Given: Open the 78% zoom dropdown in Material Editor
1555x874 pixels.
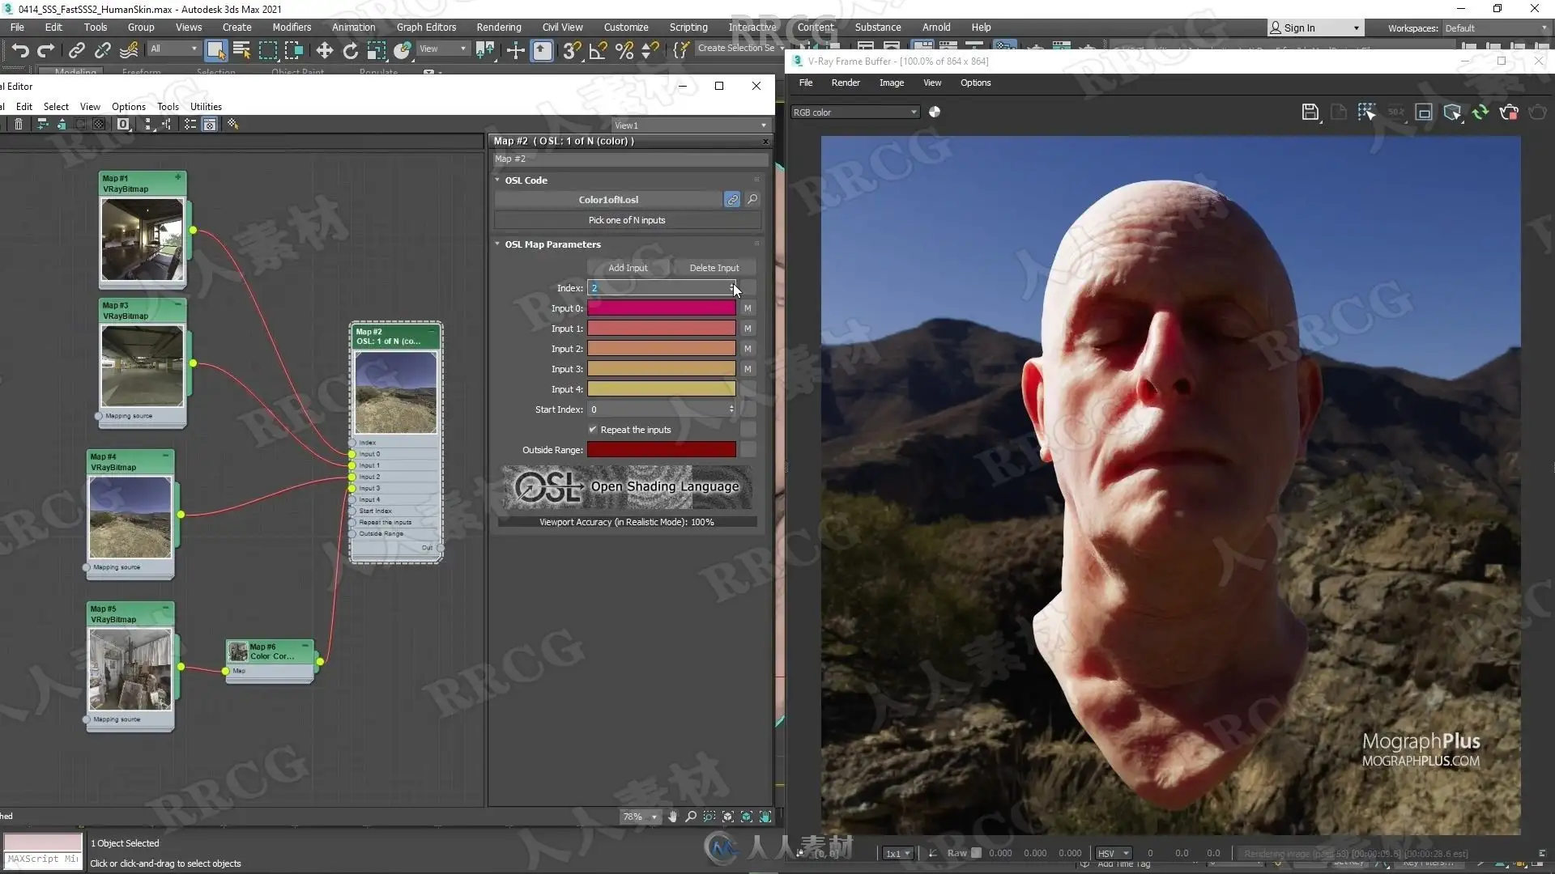Looking at the screenshot, I should 640,817.
